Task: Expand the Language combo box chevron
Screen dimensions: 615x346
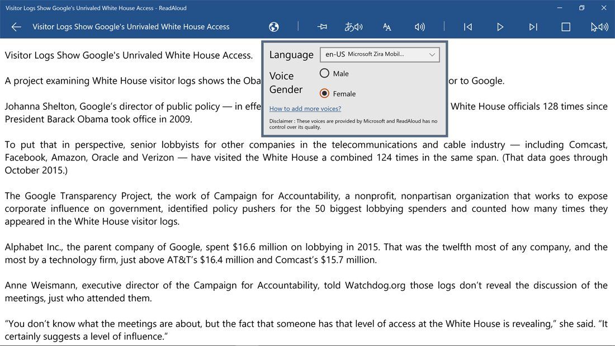Action: 431,54
